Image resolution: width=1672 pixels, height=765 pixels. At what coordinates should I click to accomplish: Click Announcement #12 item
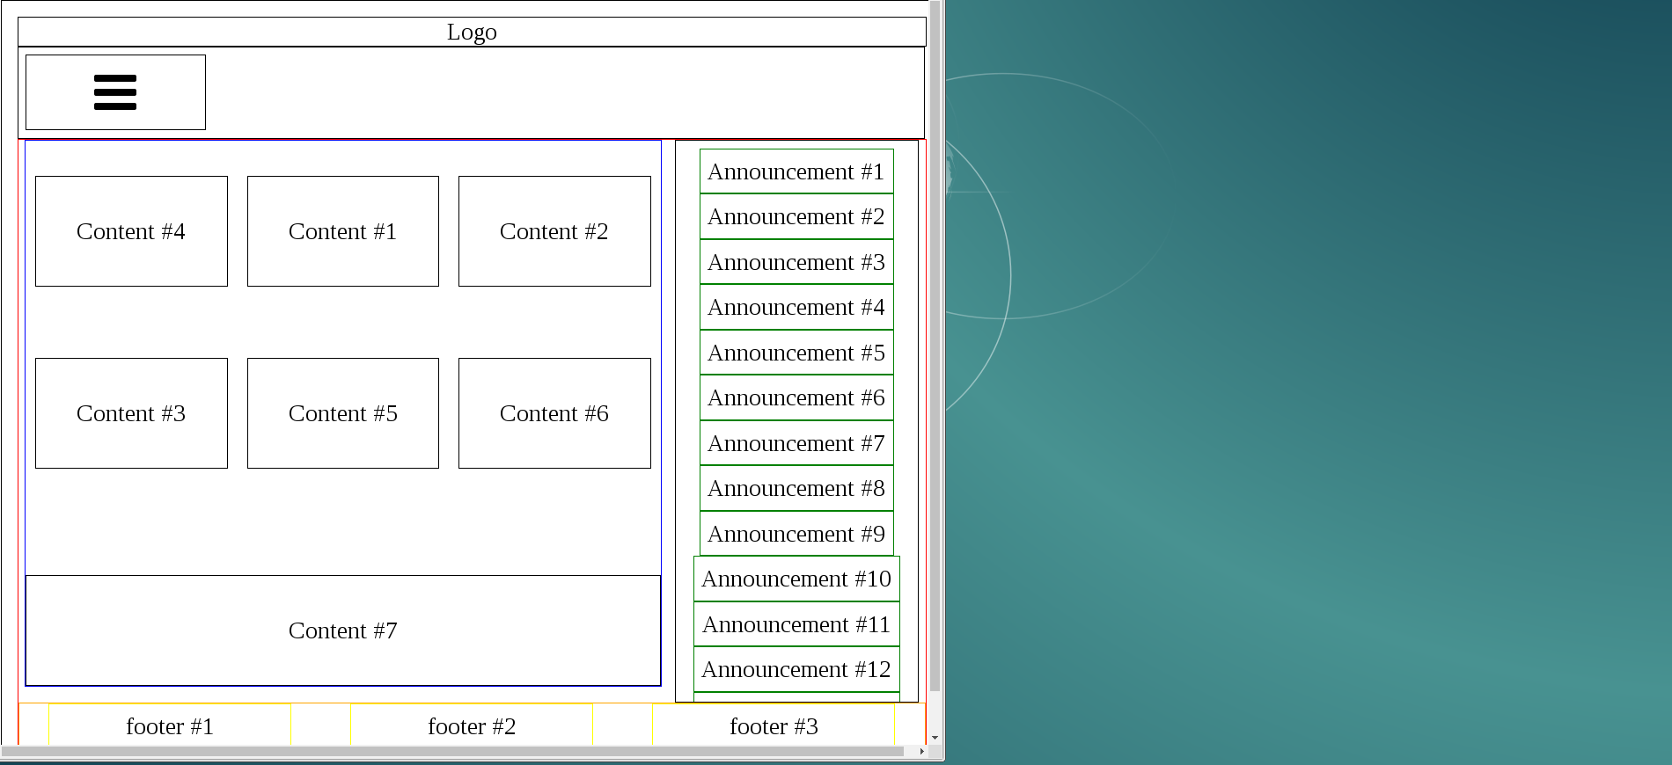click(x=796, y=670)
